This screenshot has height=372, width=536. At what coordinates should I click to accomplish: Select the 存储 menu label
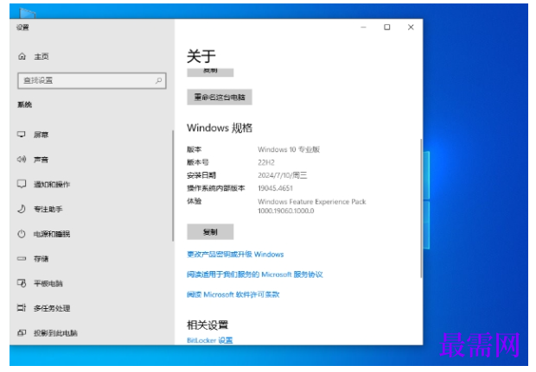click(41, 259)
